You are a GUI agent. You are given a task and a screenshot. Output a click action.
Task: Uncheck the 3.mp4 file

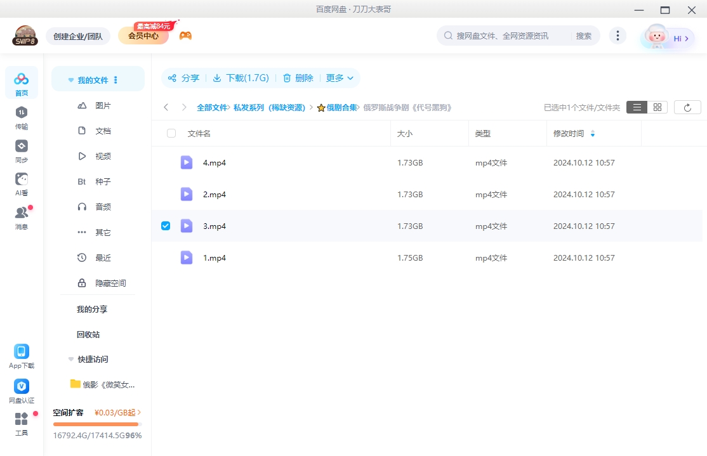point(166,225)
